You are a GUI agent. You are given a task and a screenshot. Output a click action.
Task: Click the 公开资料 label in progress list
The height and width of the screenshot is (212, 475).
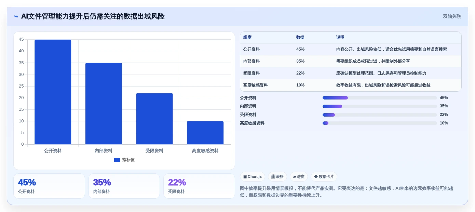[248, 98]
